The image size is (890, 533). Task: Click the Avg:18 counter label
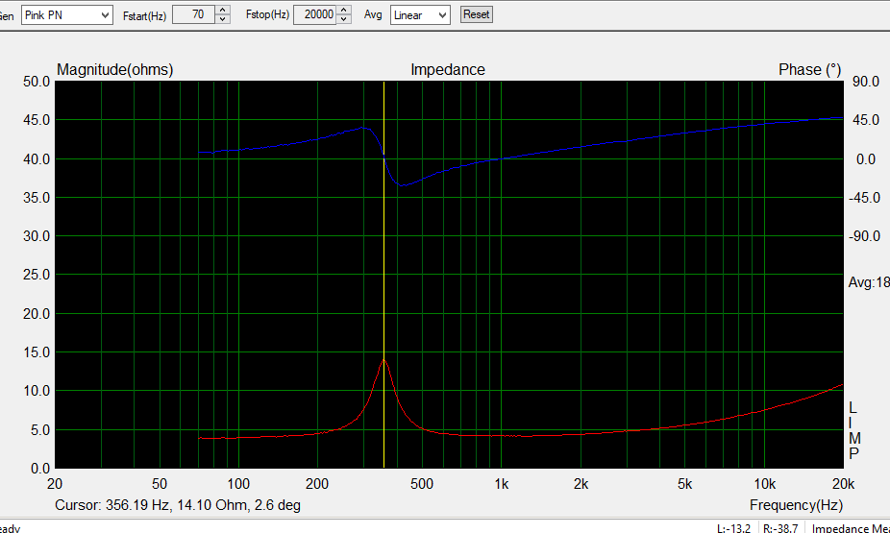pos(868,282)
